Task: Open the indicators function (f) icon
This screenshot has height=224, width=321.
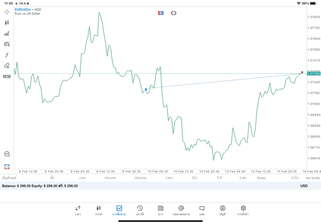Action: point(7,55)
